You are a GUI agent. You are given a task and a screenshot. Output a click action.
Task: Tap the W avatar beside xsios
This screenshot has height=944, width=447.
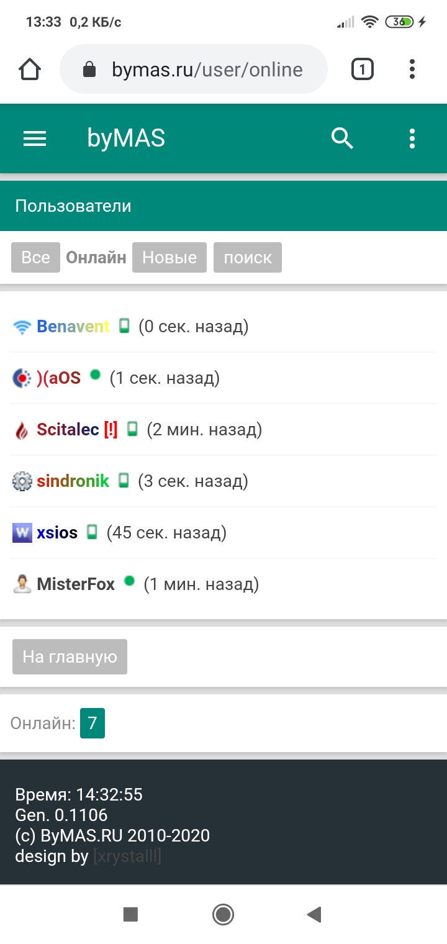point(22,532)
